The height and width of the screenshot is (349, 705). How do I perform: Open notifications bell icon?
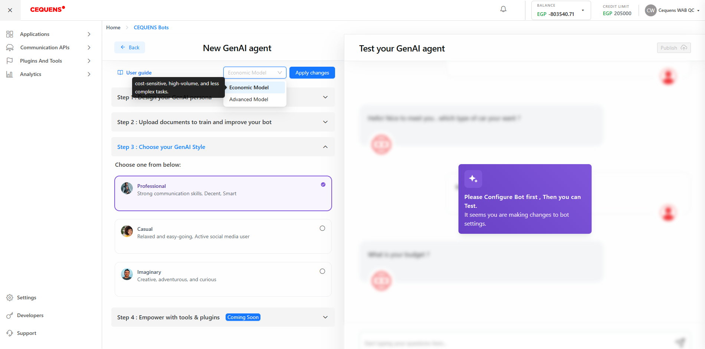(x=503, y=9)
